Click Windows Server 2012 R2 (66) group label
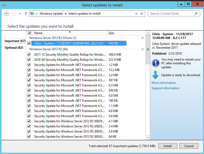Image resolution: width=204 pixels, height=154 pixels. coord(49,49)
